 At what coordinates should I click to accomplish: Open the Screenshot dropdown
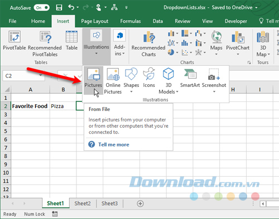click(214, 81)
